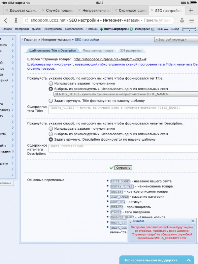Expand the 'Пользовательская поддержка' chevron
198x264 pixels.
click(189, 260)
